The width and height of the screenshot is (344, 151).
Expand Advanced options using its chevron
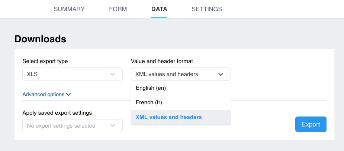[68, 94]
